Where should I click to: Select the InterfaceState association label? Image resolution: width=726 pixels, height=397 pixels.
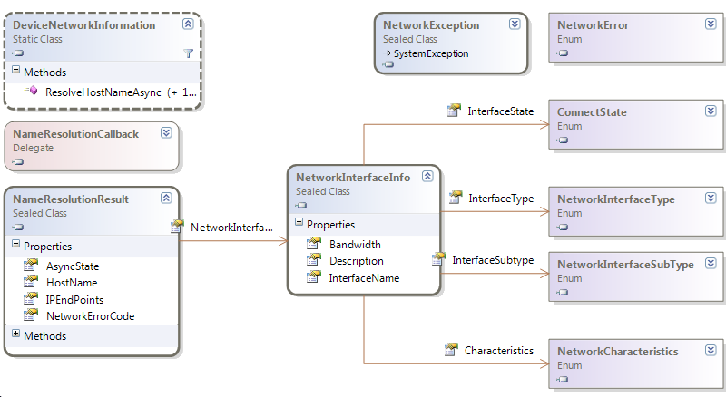(x=501, y=111)
